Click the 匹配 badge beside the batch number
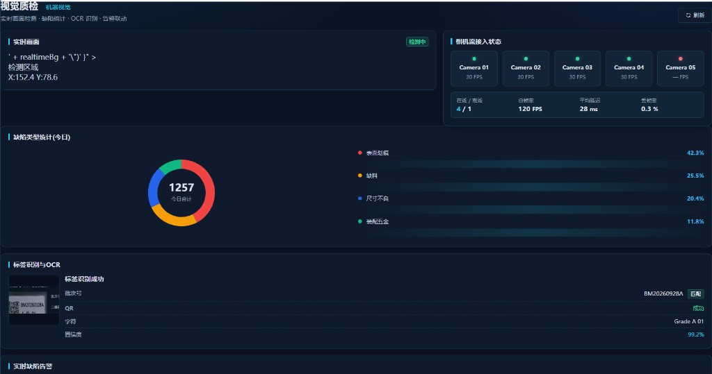This screenshot has height=374, width=712. click(695, 294)
